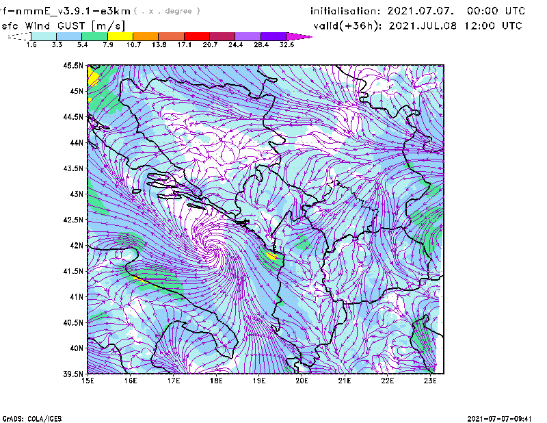Click latitude label 44N
The image size is (547, 423).
(x=77, y=142)
